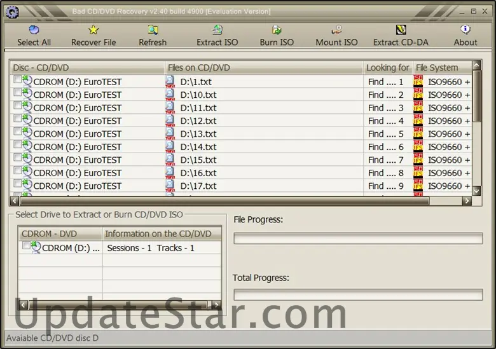Click file list horizontal scroll left arrow
Image resolution: width=496 pixels, height=349 pixels.
click(x=15, y=201)
